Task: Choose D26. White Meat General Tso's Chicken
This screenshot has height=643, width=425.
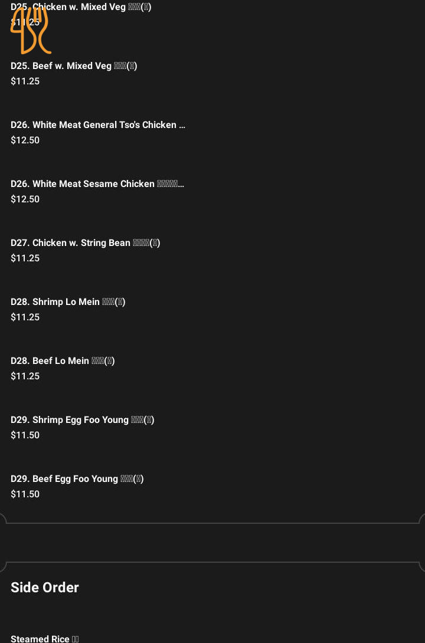Action: [x=98, y=125]
